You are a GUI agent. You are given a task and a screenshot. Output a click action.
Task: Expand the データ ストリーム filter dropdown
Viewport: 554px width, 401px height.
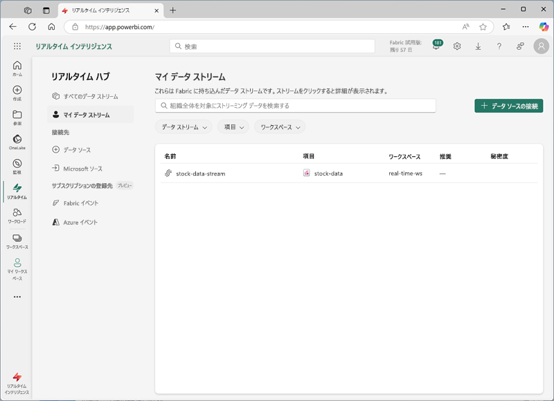[184, 127]
